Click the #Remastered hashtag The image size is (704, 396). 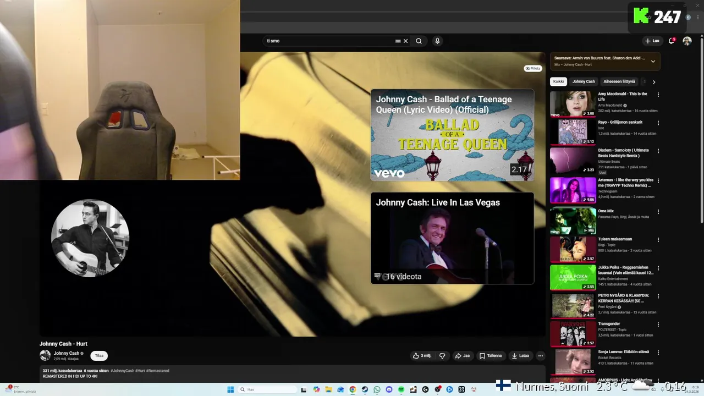point(158,371)
